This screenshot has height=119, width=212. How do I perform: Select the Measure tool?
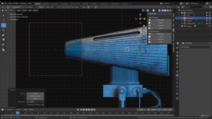pyautogui.click(x=4, y=50)
